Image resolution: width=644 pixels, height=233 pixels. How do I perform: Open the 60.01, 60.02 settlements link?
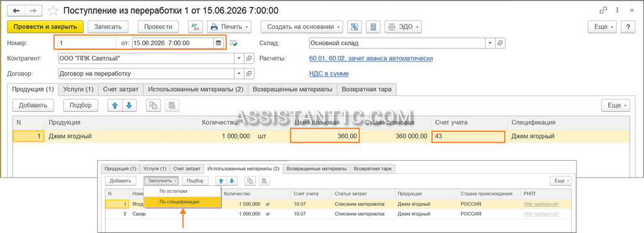371,58
